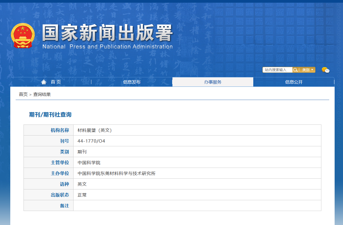Click the 英文 language value
The width and height of the screenshot is (343, 225).
tap(82, 184)
